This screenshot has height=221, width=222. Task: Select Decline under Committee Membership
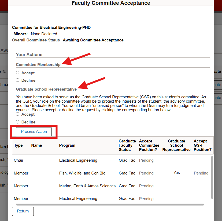tap(17, 80)
